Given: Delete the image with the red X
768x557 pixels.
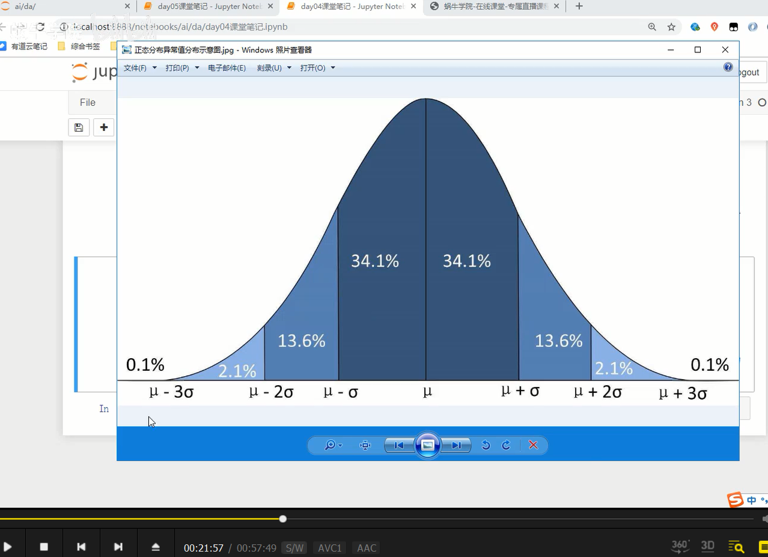Looking at the screenshot, I should (x=532, y=445).
